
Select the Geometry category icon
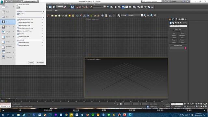[171, 23]
